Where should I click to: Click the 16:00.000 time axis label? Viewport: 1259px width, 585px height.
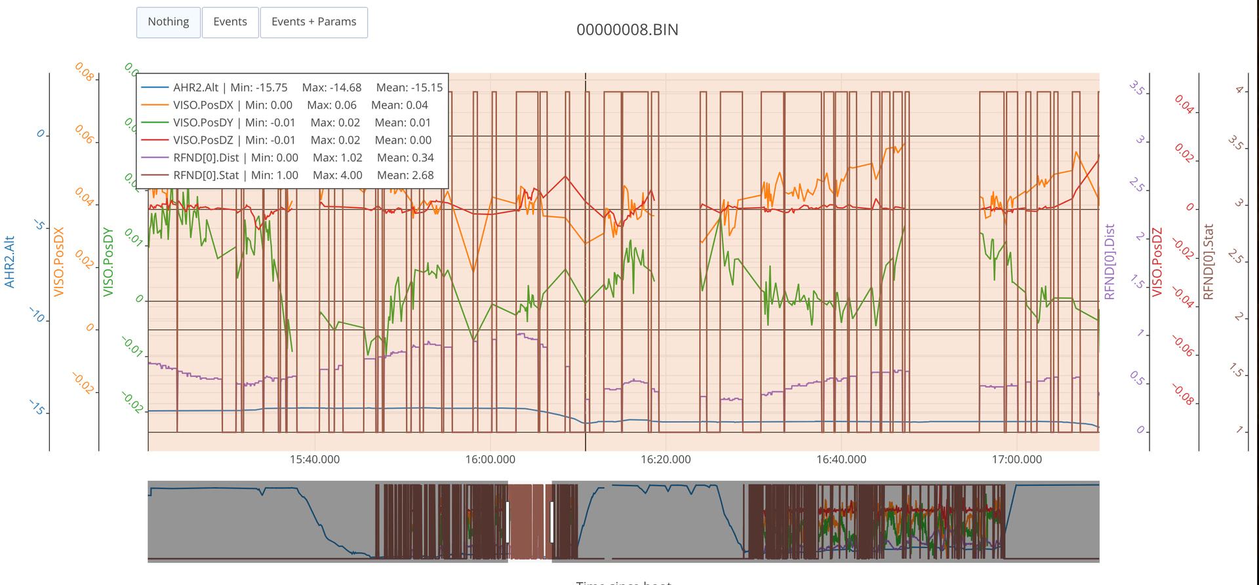(x=490, y=460)
